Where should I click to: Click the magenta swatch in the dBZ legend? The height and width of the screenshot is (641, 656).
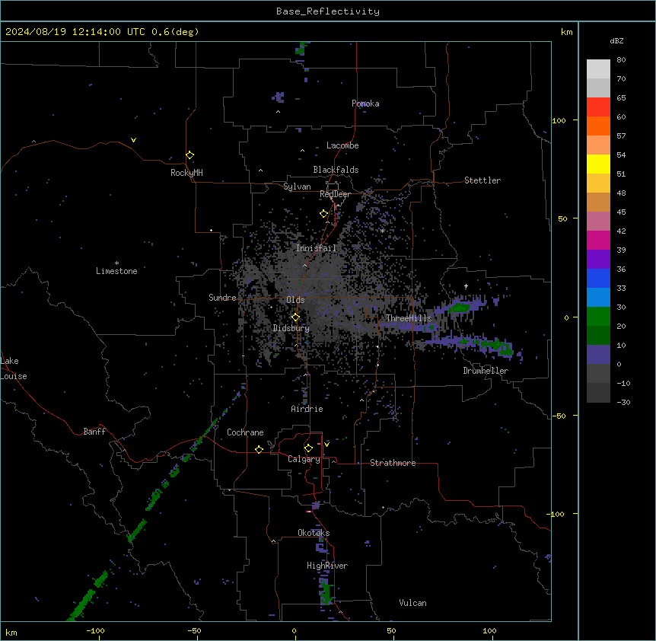tap(598, 240)
